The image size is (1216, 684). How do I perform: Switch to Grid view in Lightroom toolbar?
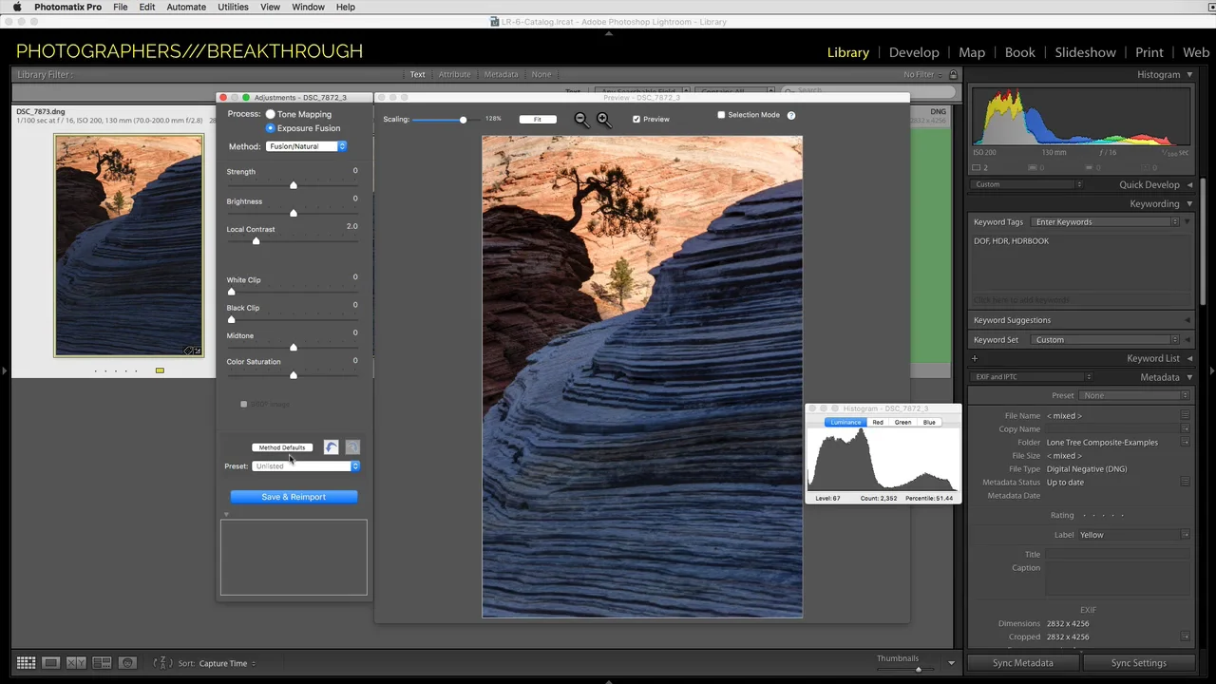click(27, 663)
